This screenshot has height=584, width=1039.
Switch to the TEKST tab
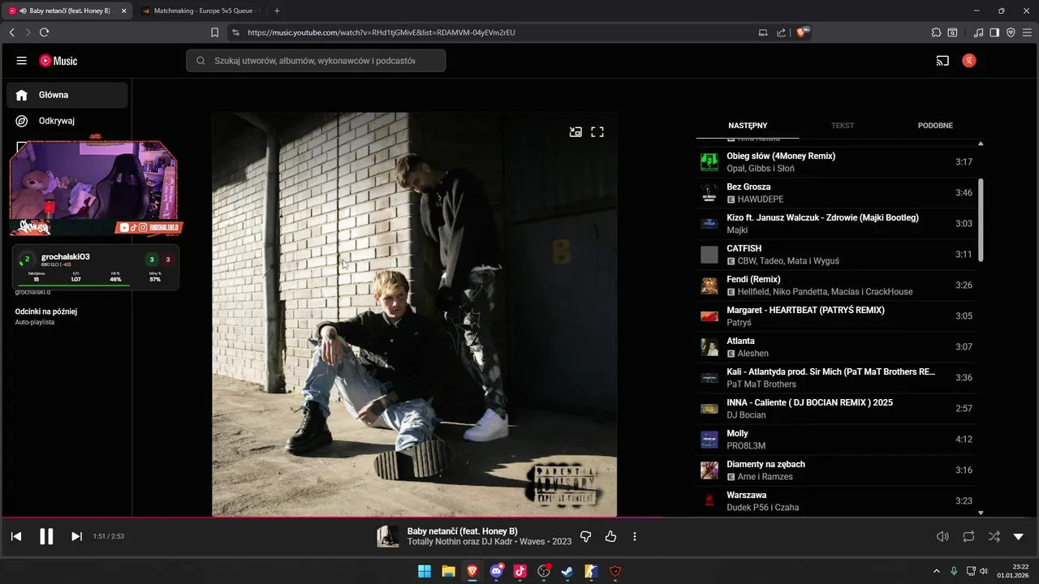tap(843, 126)
